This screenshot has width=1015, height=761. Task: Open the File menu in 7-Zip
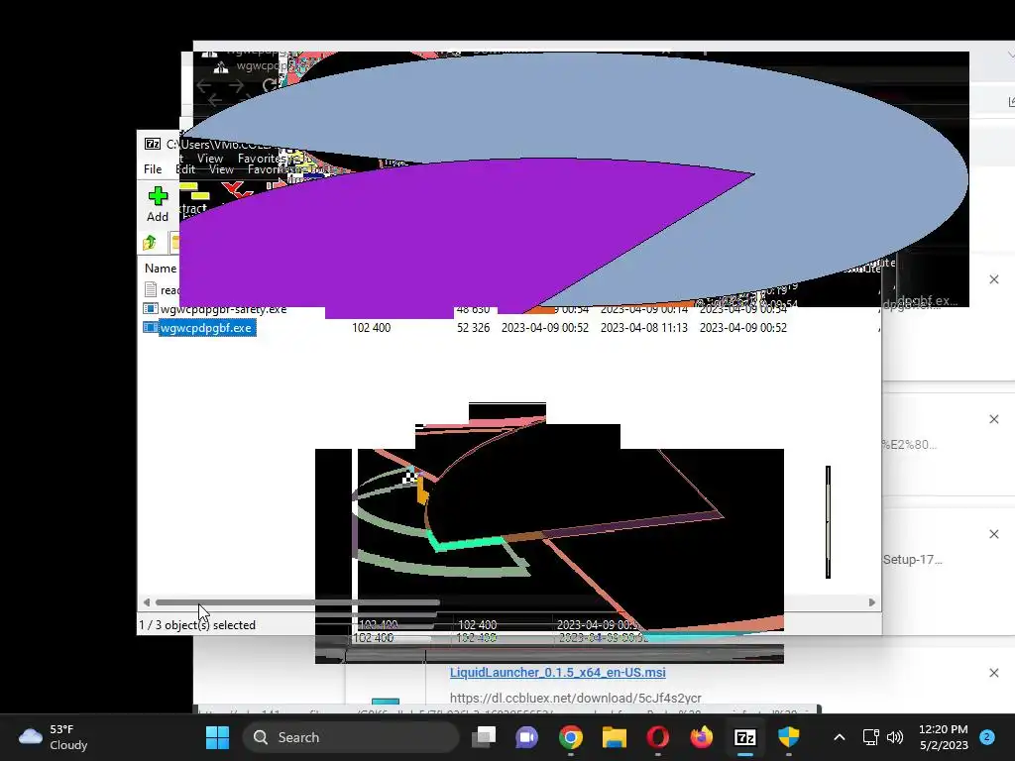click(x=153, y=168)
